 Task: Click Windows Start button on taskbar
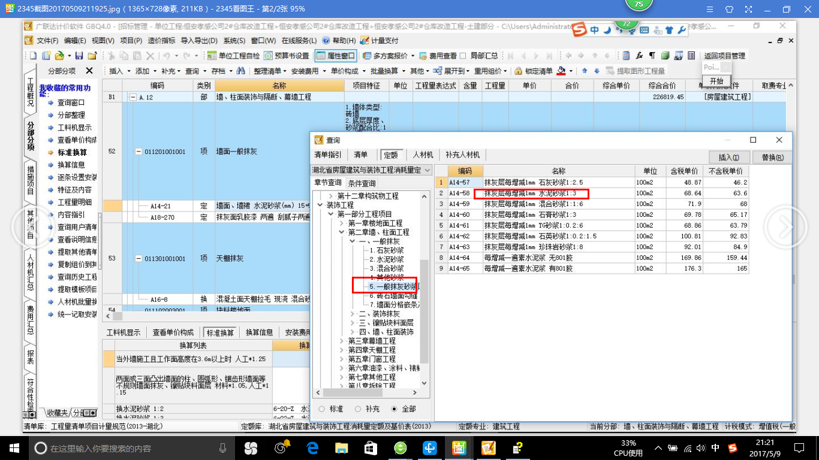(14, 447)
